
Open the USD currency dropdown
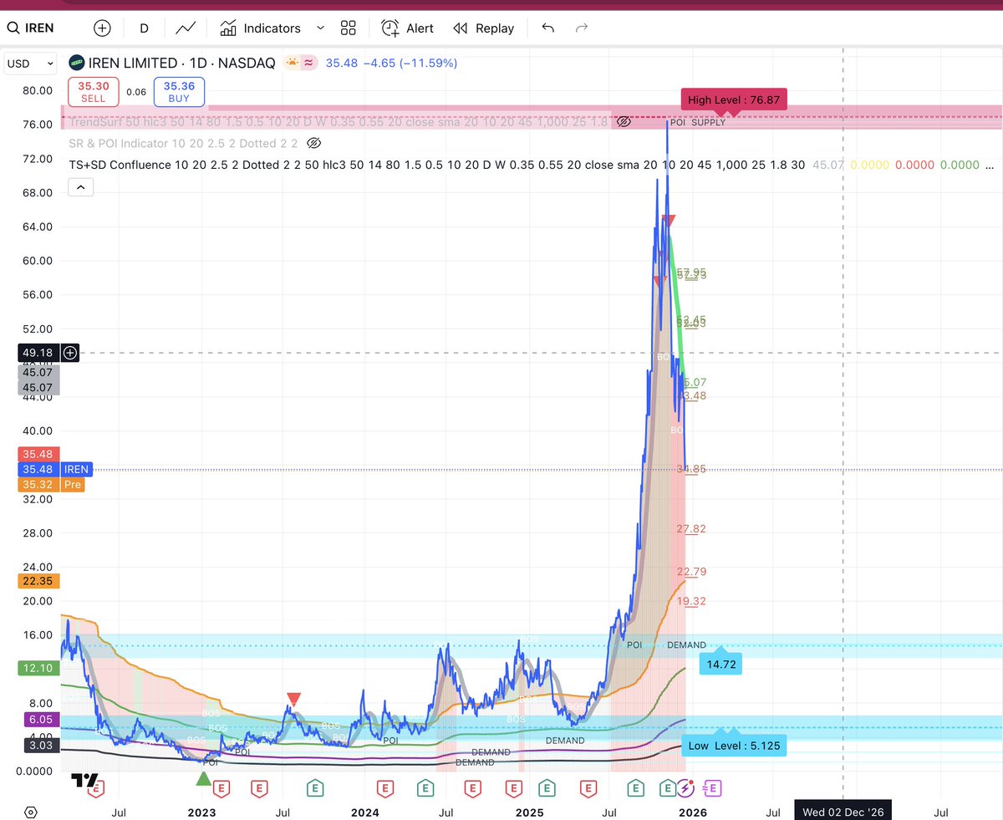coord(30,63)
